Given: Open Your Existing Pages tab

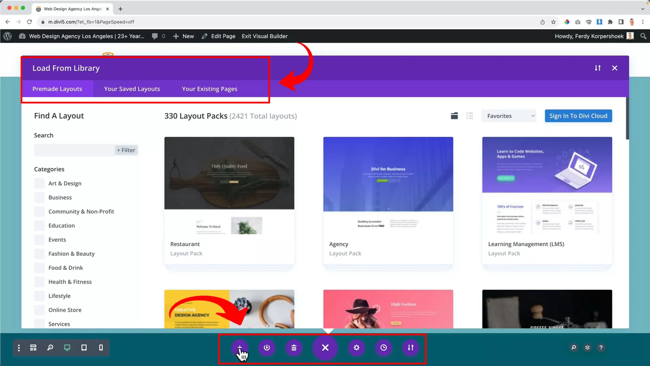Looking at the screenshot, I should (x=210, y=89).
